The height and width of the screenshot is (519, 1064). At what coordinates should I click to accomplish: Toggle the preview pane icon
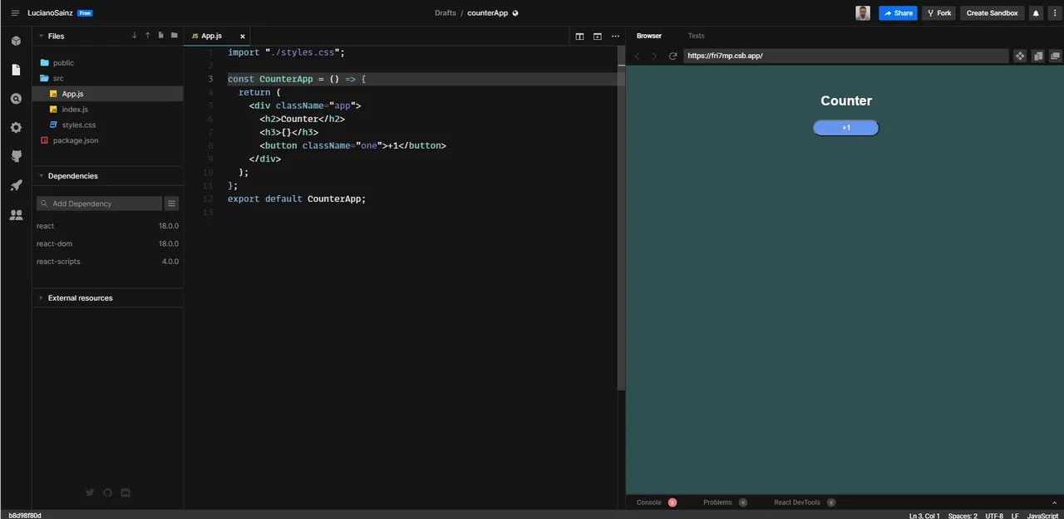point(598,37)
